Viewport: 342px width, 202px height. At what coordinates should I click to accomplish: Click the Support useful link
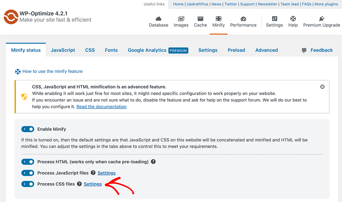click(247, 4)
